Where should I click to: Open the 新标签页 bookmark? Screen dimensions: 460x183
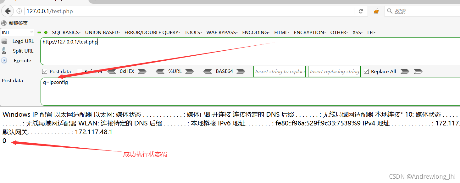tap(18, 23)
